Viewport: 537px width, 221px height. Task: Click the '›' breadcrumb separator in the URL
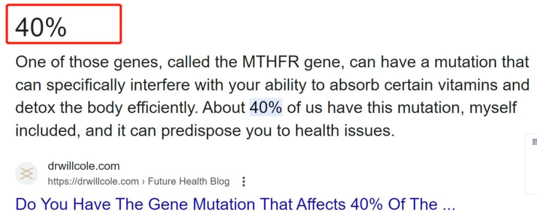click(143, 181)
